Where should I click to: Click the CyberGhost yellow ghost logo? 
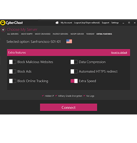(x=3, y=23)
